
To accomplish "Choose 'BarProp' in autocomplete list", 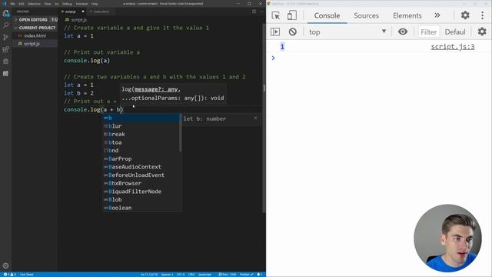I will pos(141,159).
